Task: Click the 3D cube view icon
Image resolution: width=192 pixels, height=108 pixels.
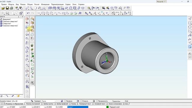Action: 112,8
